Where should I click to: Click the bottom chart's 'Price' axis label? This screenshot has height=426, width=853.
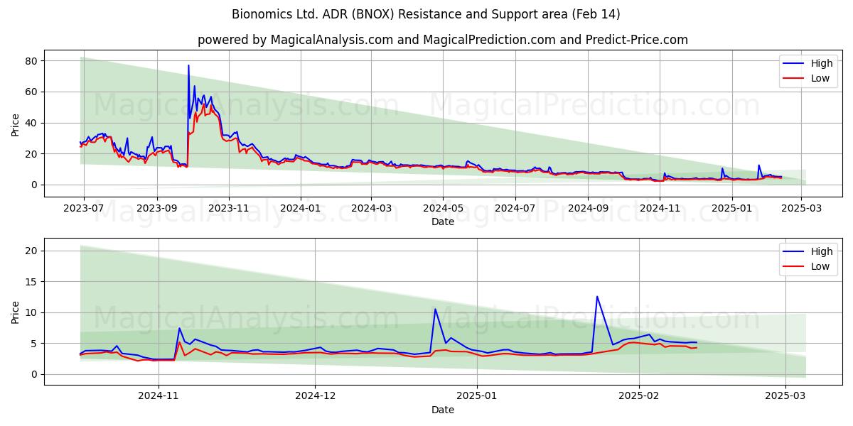[x=16, y=311]
